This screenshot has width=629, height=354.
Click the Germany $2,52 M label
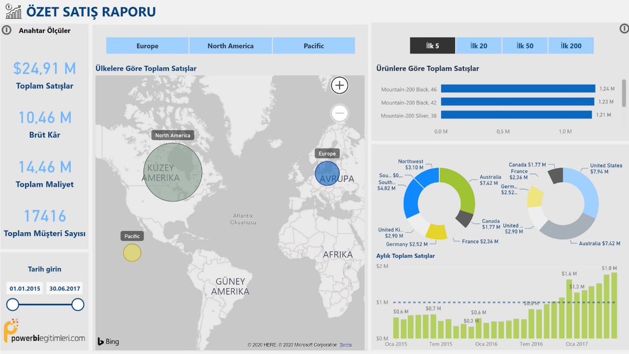407,244
